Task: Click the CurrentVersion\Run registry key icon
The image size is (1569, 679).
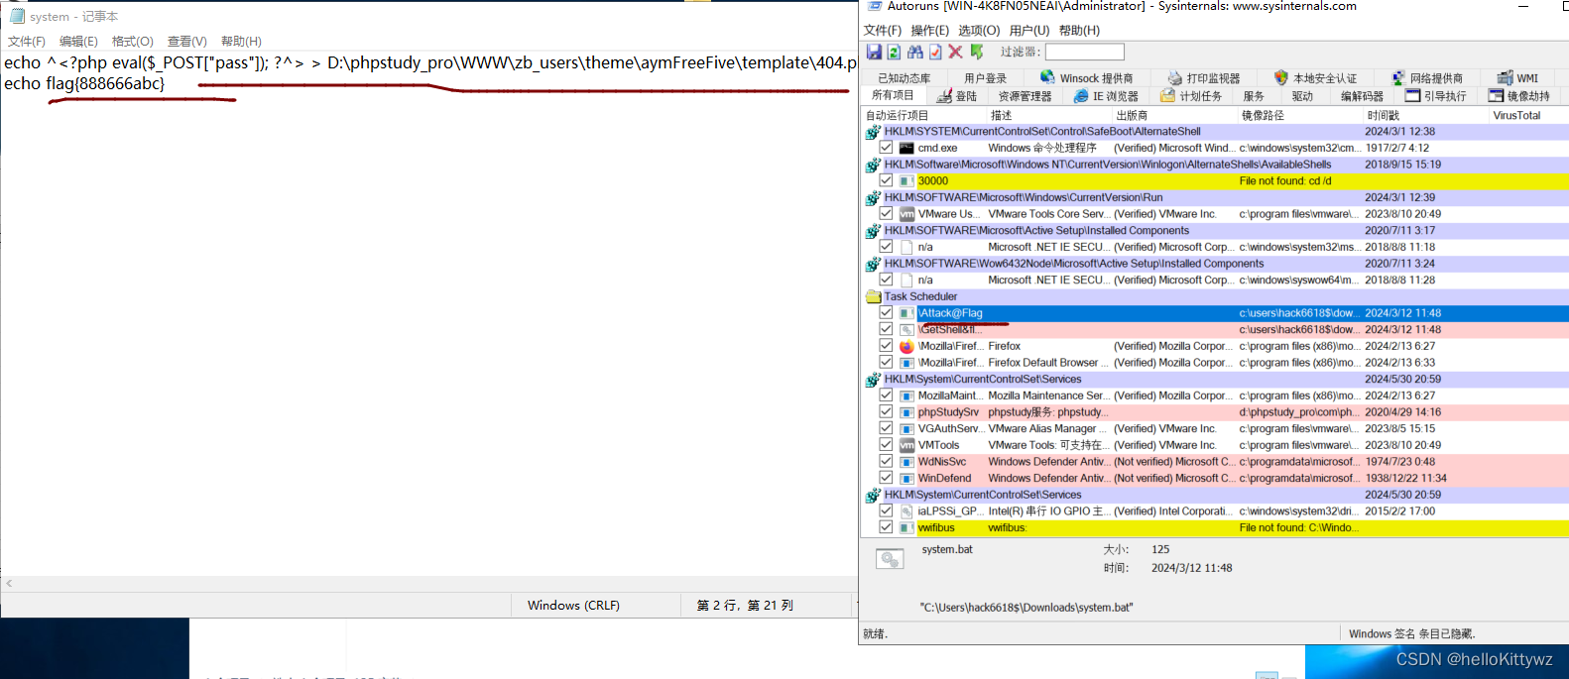Action: pos(874,197)
